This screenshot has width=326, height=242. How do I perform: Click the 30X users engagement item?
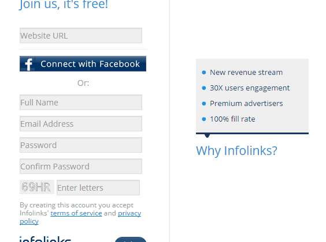246,88
